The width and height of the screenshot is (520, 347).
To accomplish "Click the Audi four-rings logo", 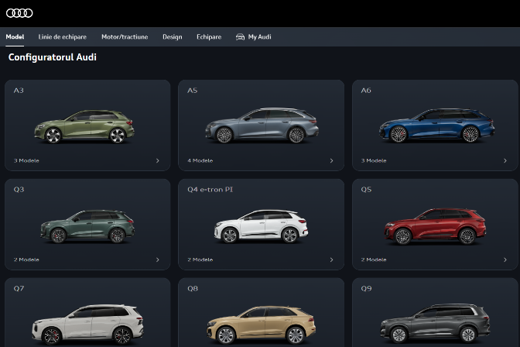I will [x=19, y=13].
